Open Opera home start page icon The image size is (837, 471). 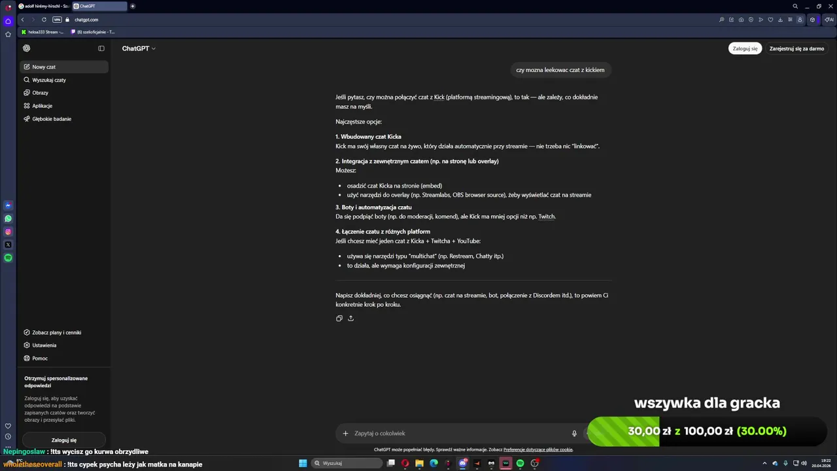pos(8,21)
